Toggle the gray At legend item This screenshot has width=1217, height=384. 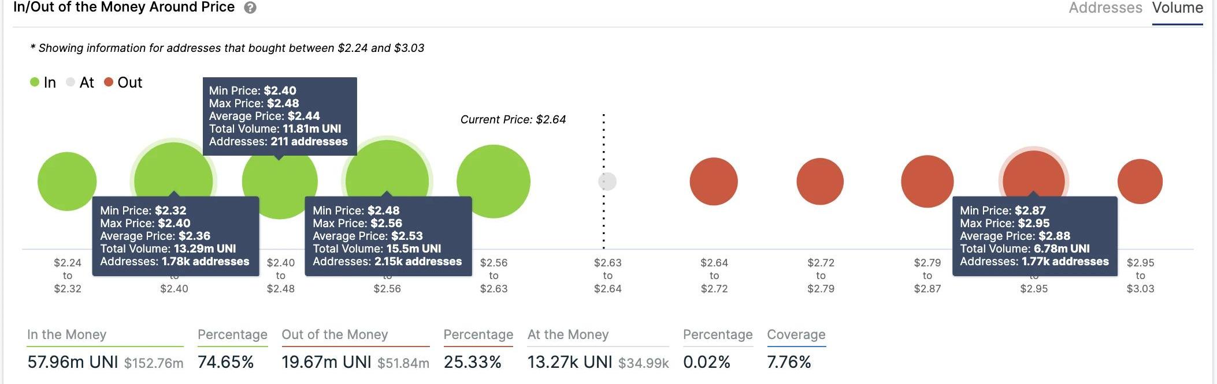80,82
